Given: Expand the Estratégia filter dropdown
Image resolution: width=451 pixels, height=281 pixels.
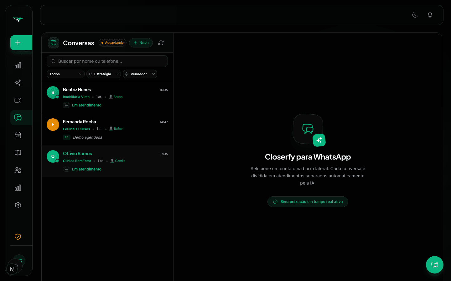Looking at the screenshot, I should (x=104, y=74).
